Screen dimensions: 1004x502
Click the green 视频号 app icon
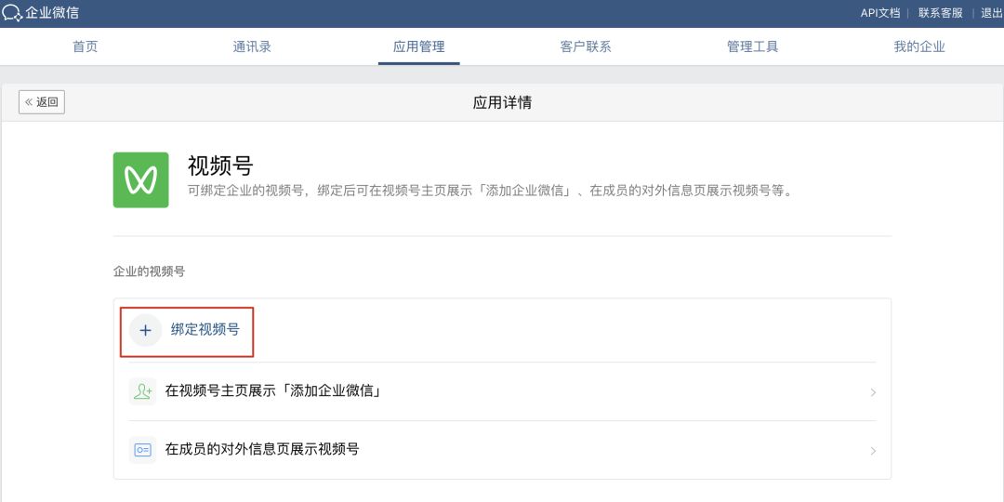140,179
